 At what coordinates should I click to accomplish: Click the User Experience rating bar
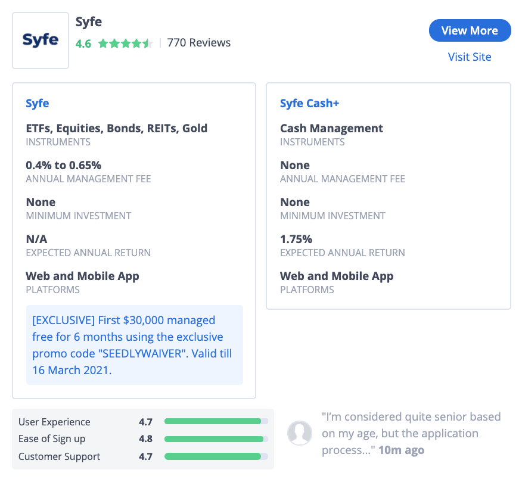[x=216, y=421]
